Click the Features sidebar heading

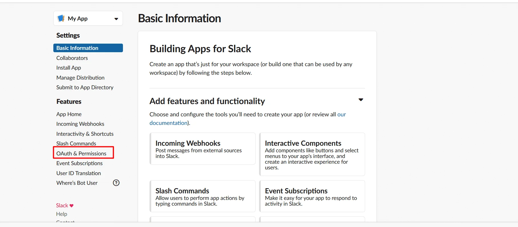[x=69, y=102]
